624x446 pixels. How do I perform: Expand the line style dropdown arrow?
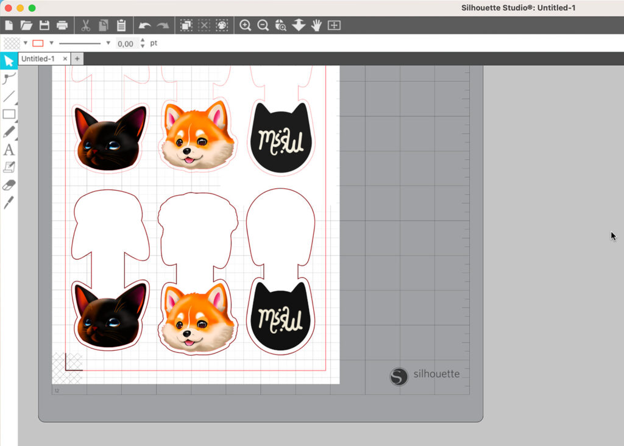pos(108,43)
